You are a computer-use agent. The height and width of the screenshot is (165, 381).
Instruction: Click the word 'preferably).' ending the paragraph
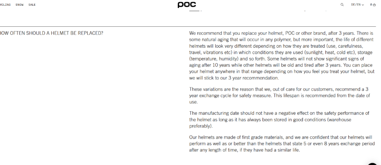pyautogui.click(x=201, y=126)
